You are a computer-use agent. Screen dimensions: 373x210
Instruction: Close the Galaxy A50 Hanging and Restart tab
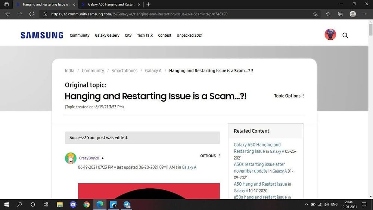click(139, 4)
